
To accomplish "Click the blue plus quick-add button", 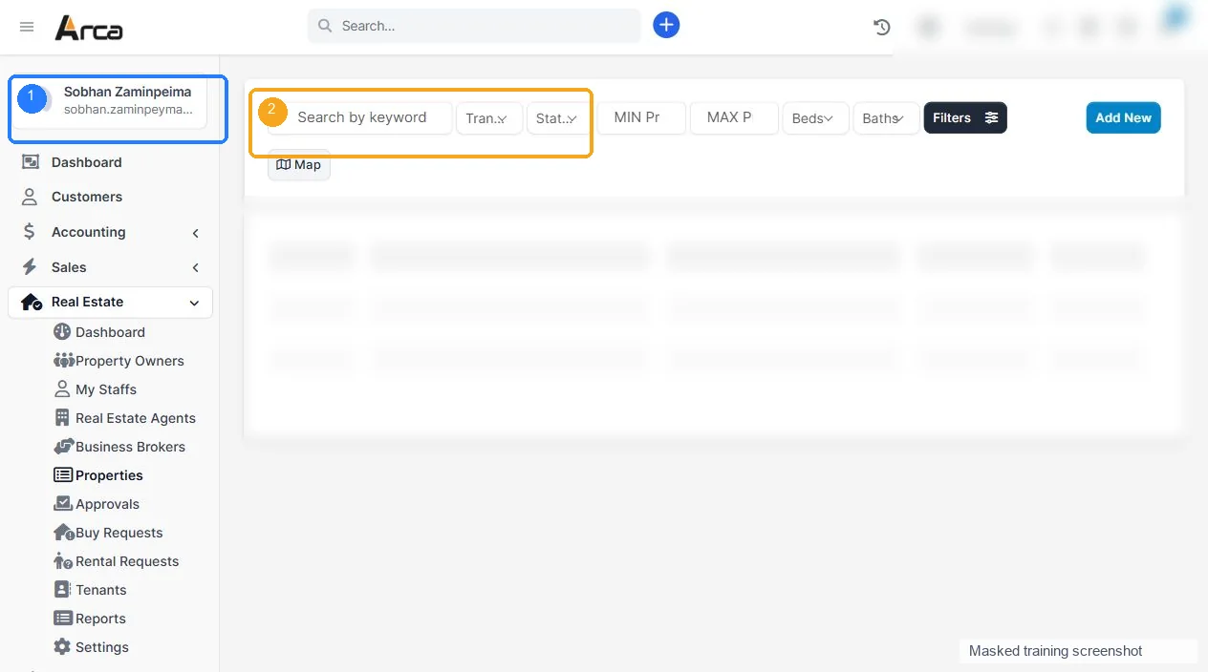I will [x=666, y=26].
